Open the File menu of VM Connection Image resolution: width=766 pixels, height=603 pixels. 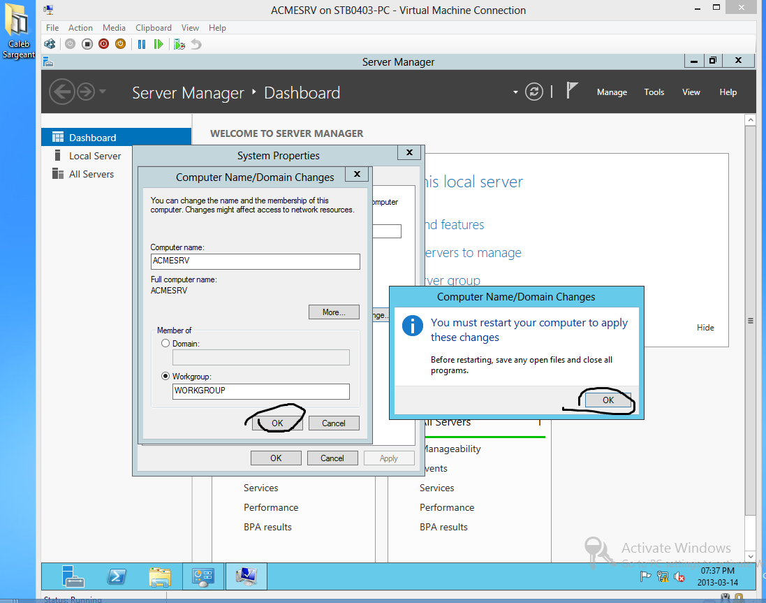coord(52,28)
